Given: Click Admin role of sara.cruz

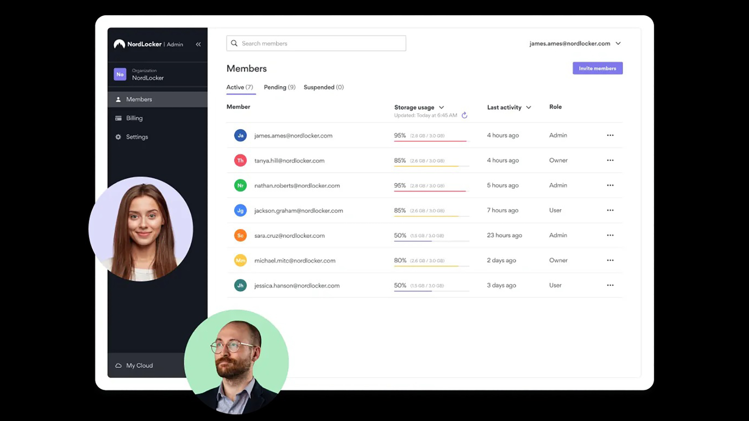Looking at the screenshot, I should [x=558, y=235].
